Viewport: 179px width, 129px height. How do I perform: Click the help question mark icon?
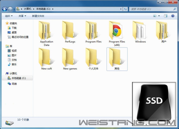point(173,16)
